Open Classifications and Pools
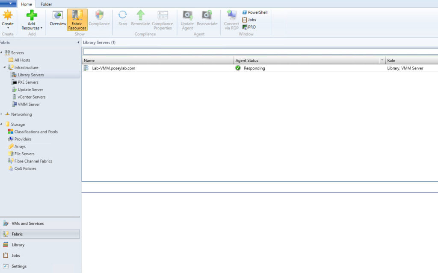The image size is (438, 273). [33, 131]
